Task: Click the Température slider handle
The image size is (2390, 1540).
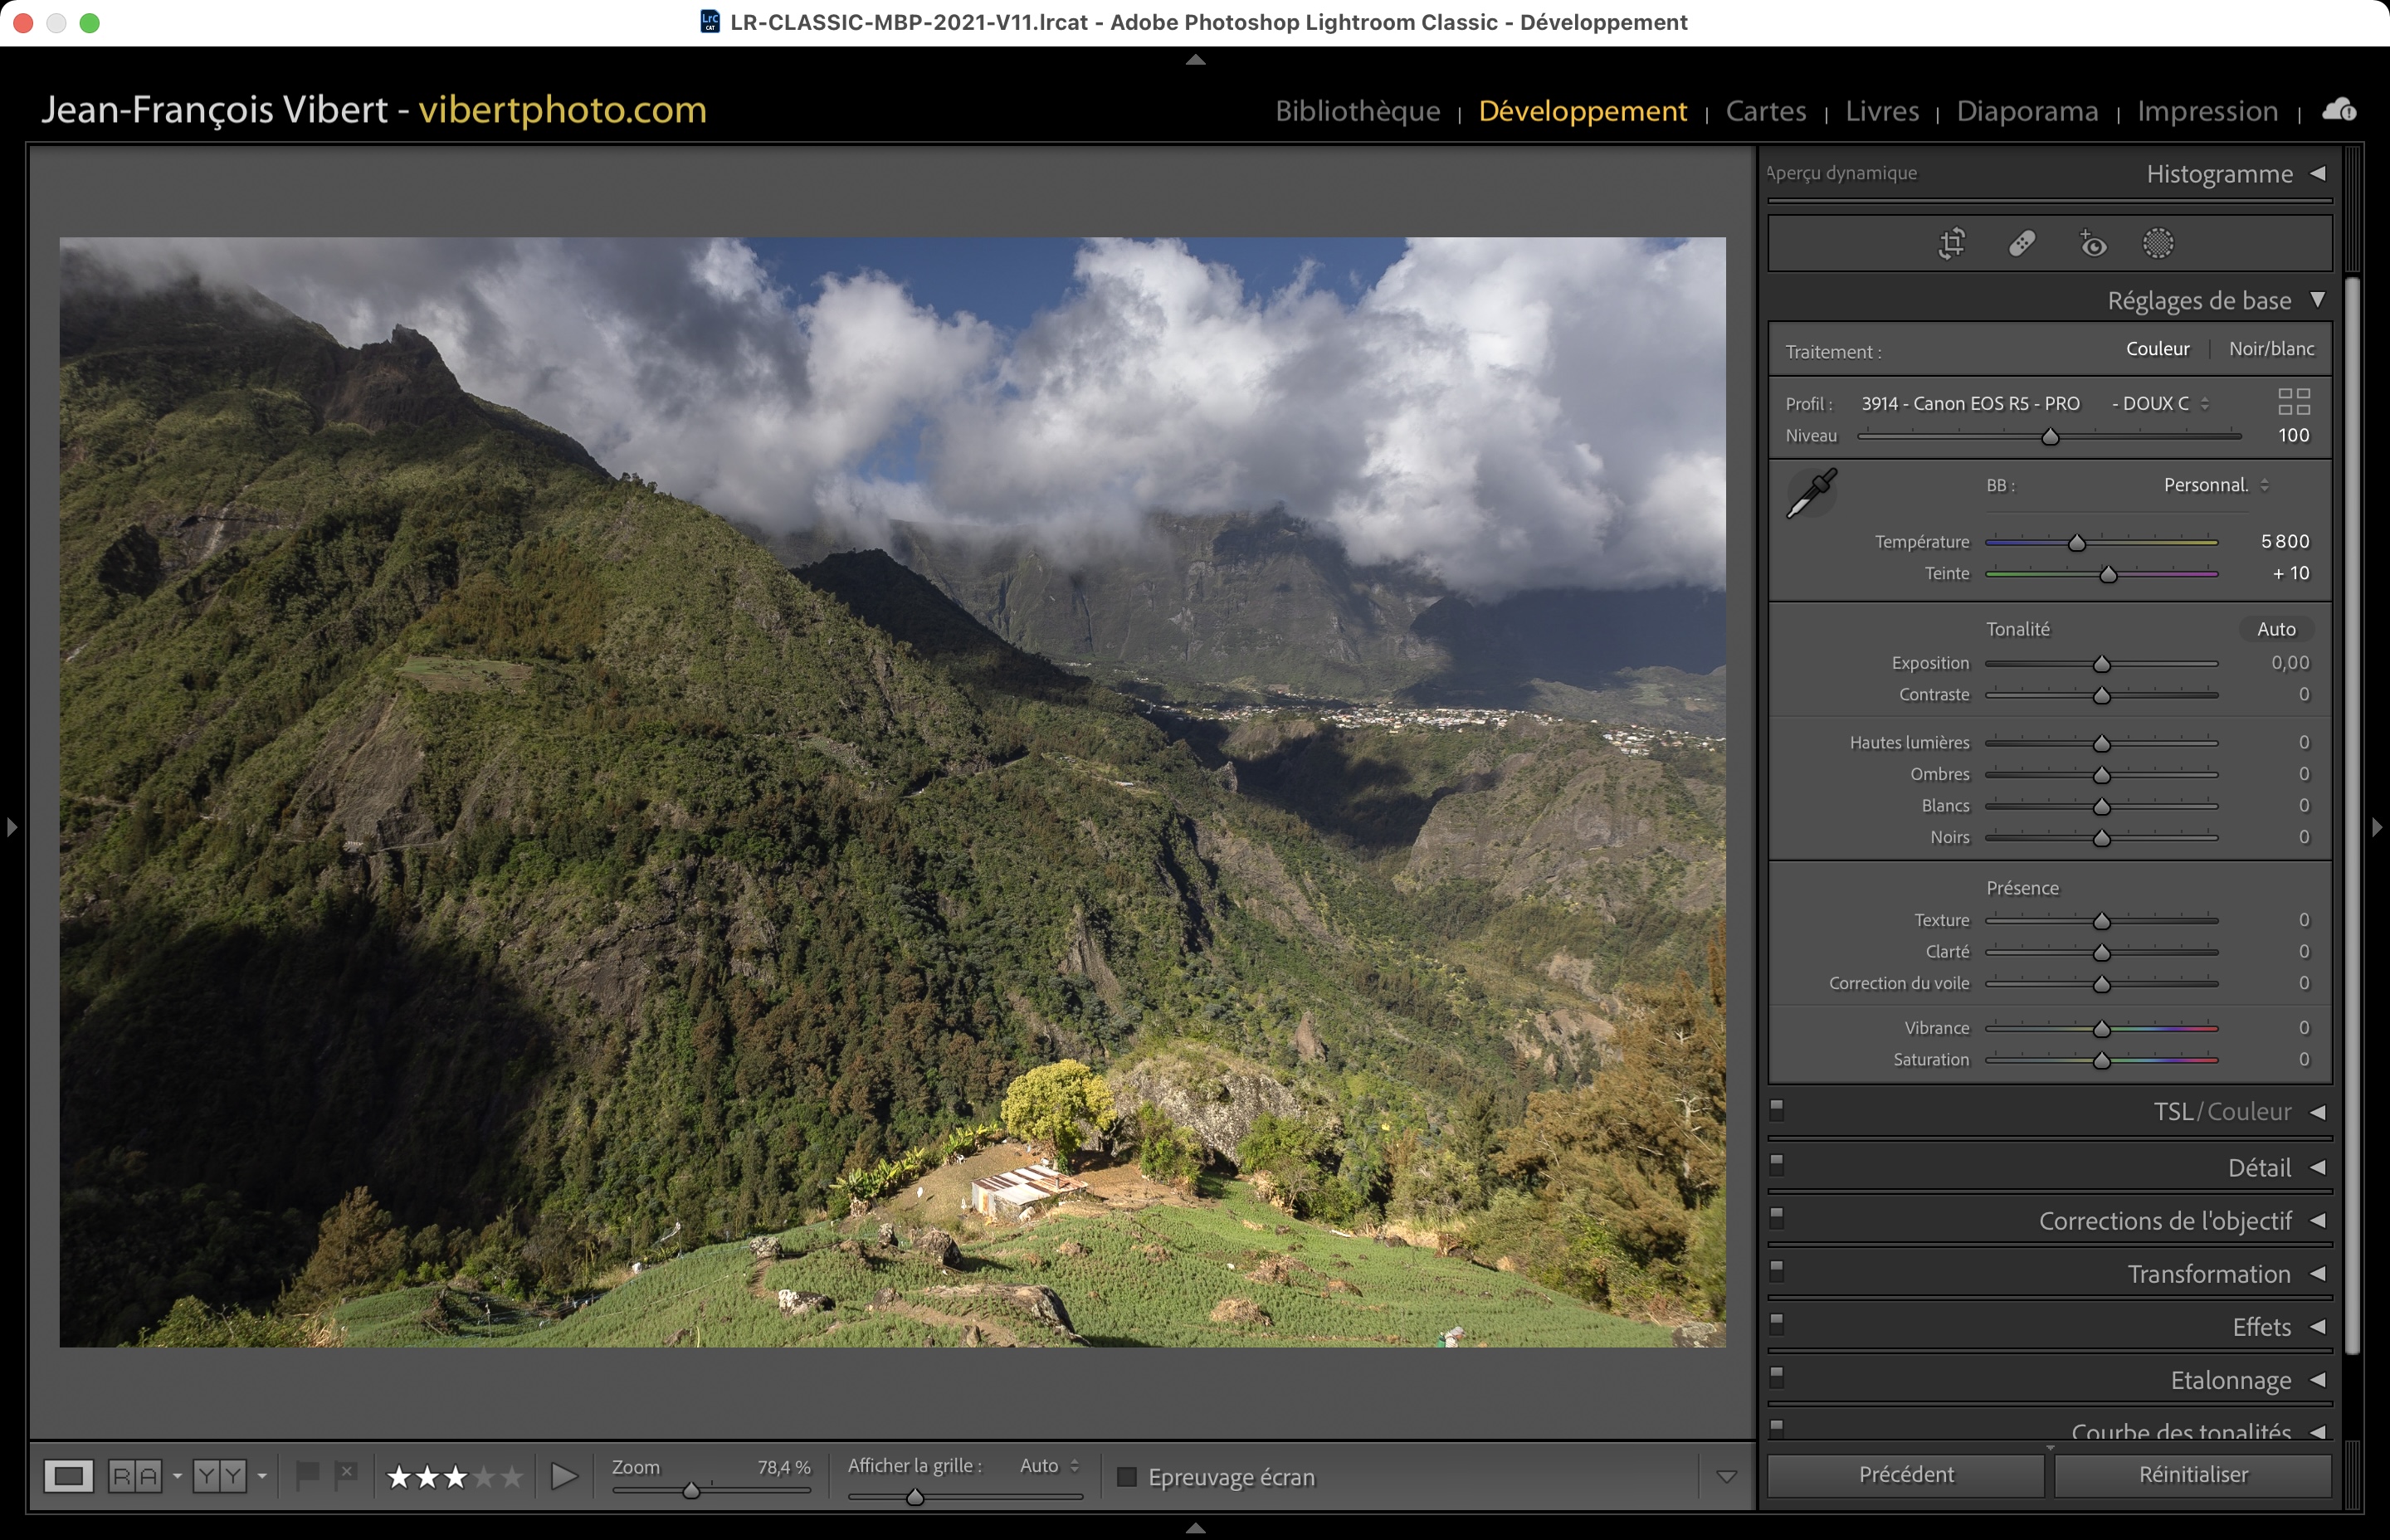Action: 2077,543
